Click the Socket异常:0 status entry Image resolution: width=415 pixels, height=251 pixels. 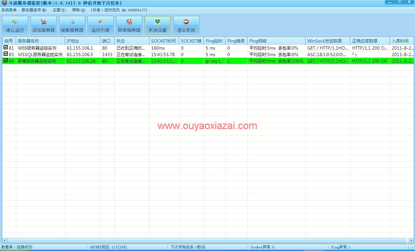click(262, 247)
